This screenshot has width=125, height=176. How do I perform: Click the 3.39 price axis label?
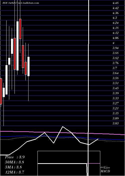tap(115, 93)
